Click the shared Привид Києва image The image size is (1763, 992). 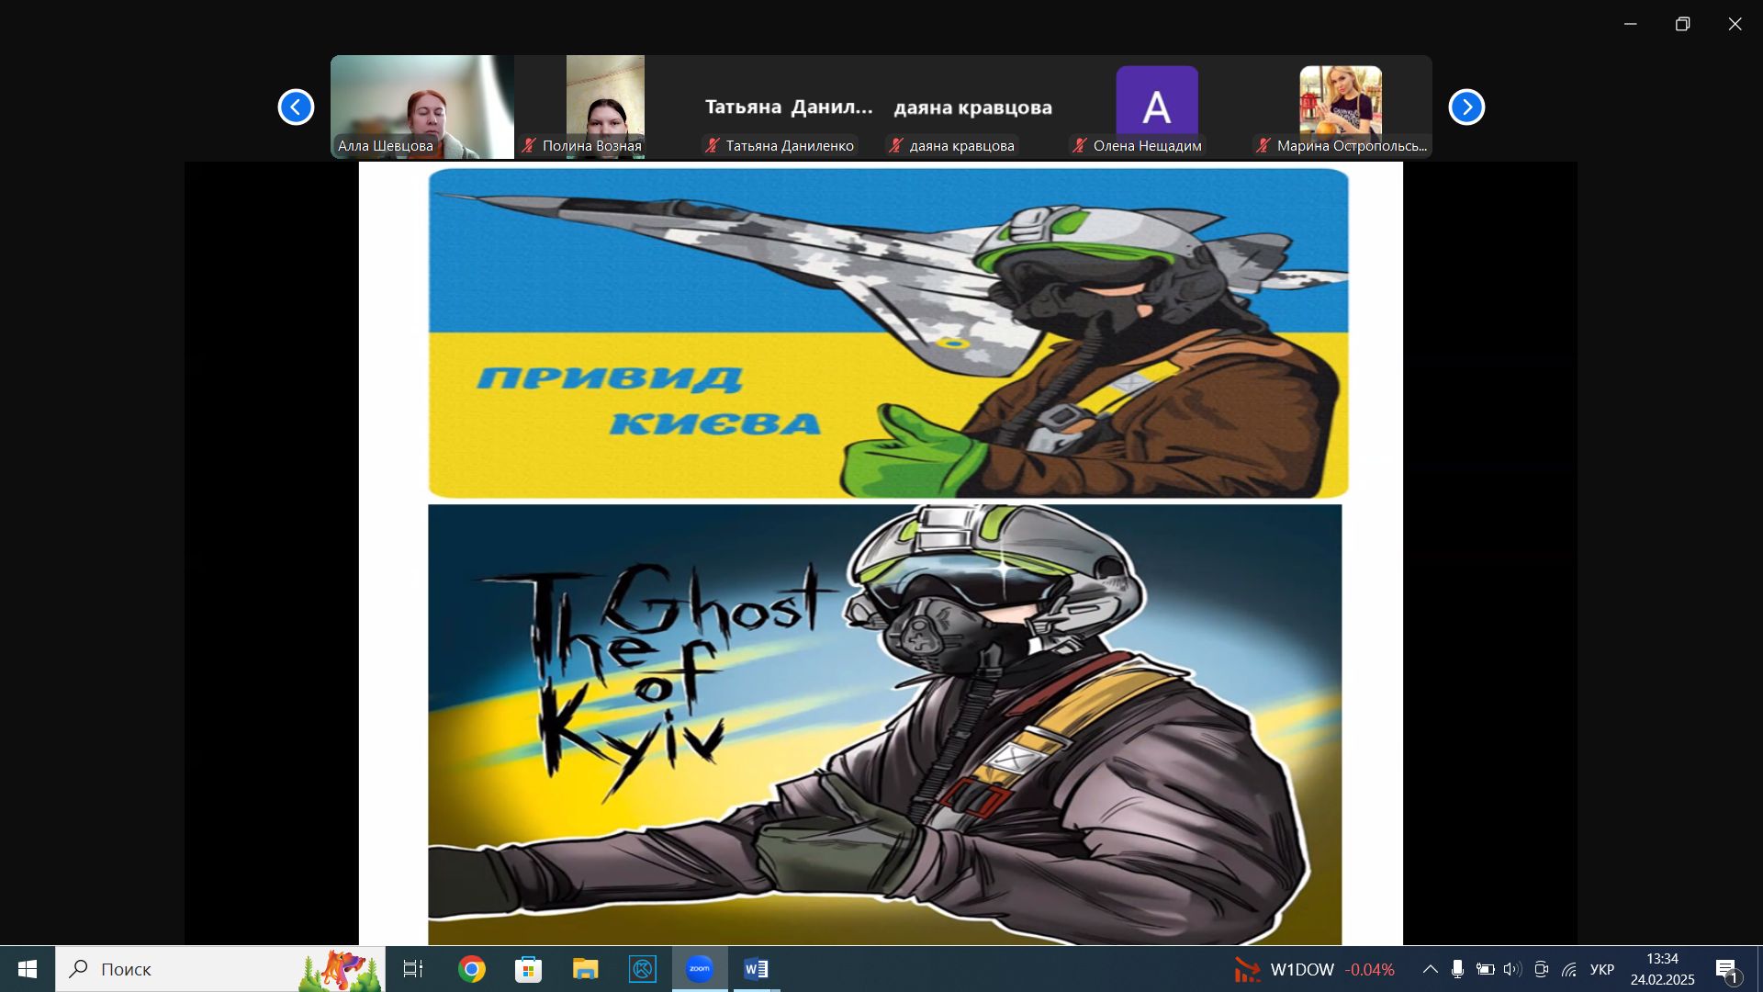tap(888, 333)
